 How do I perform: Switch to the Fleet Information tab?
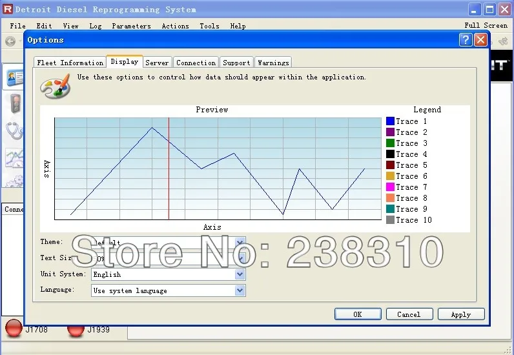70,63
